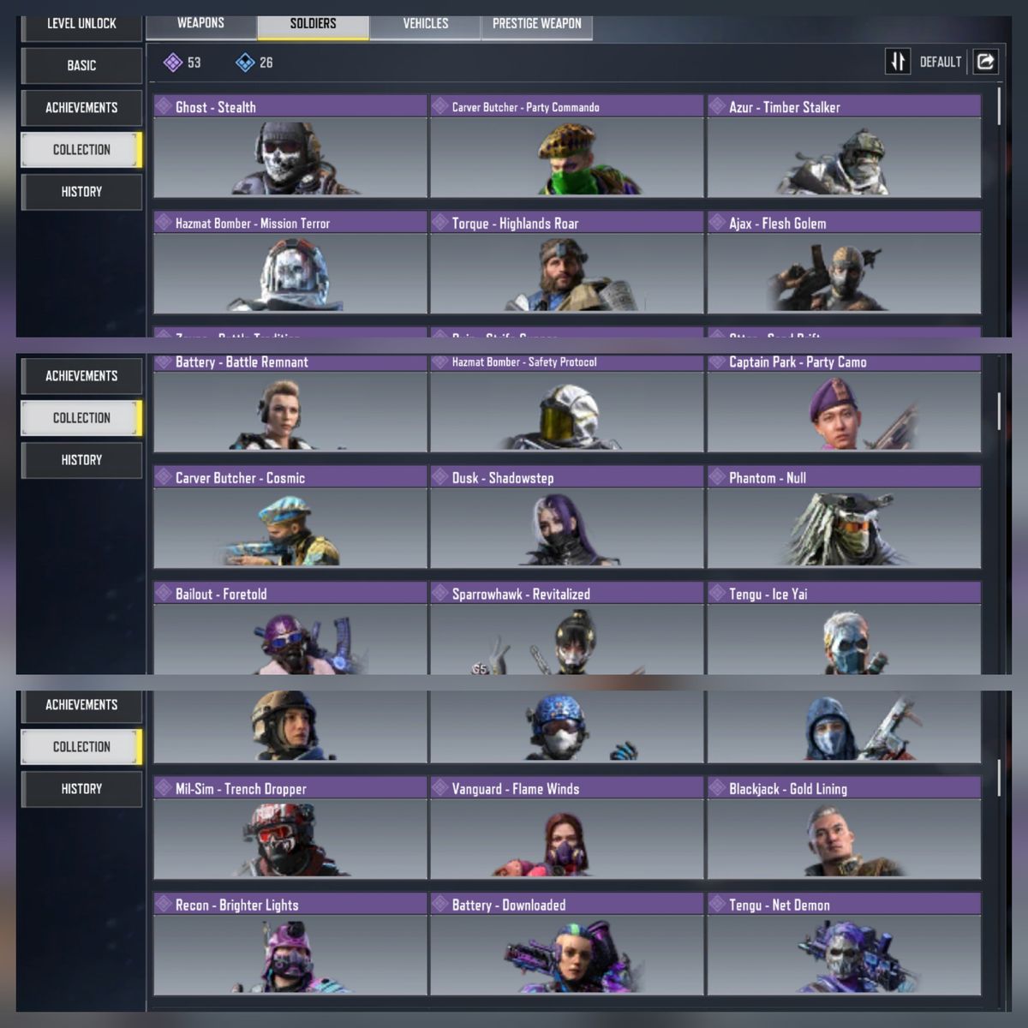The height and width of the screenshot is (1028, 1028).
Task: Open the BASIC section
Action: 81,65
